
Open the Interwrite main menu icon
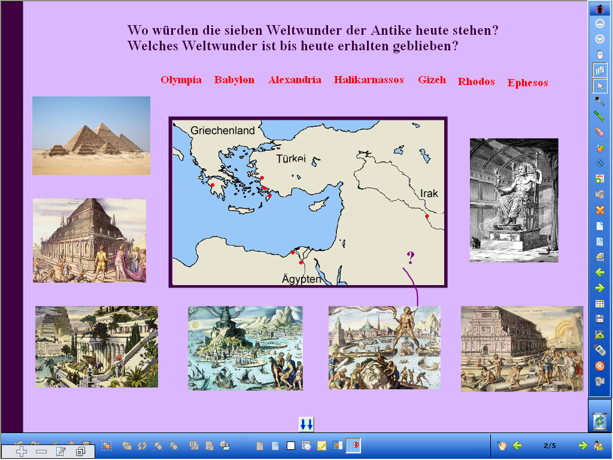pos(600,8)
